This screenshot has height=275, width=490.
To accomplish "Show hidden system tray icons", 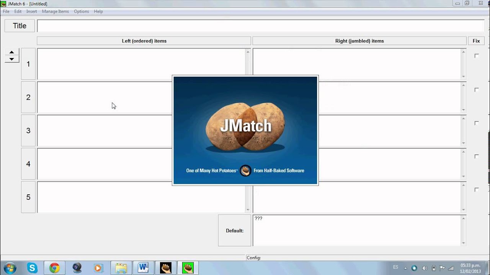I will [x=405, y=268].
